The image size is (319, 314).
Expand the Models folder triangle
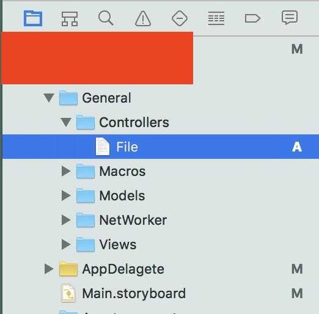coord(66,195)
